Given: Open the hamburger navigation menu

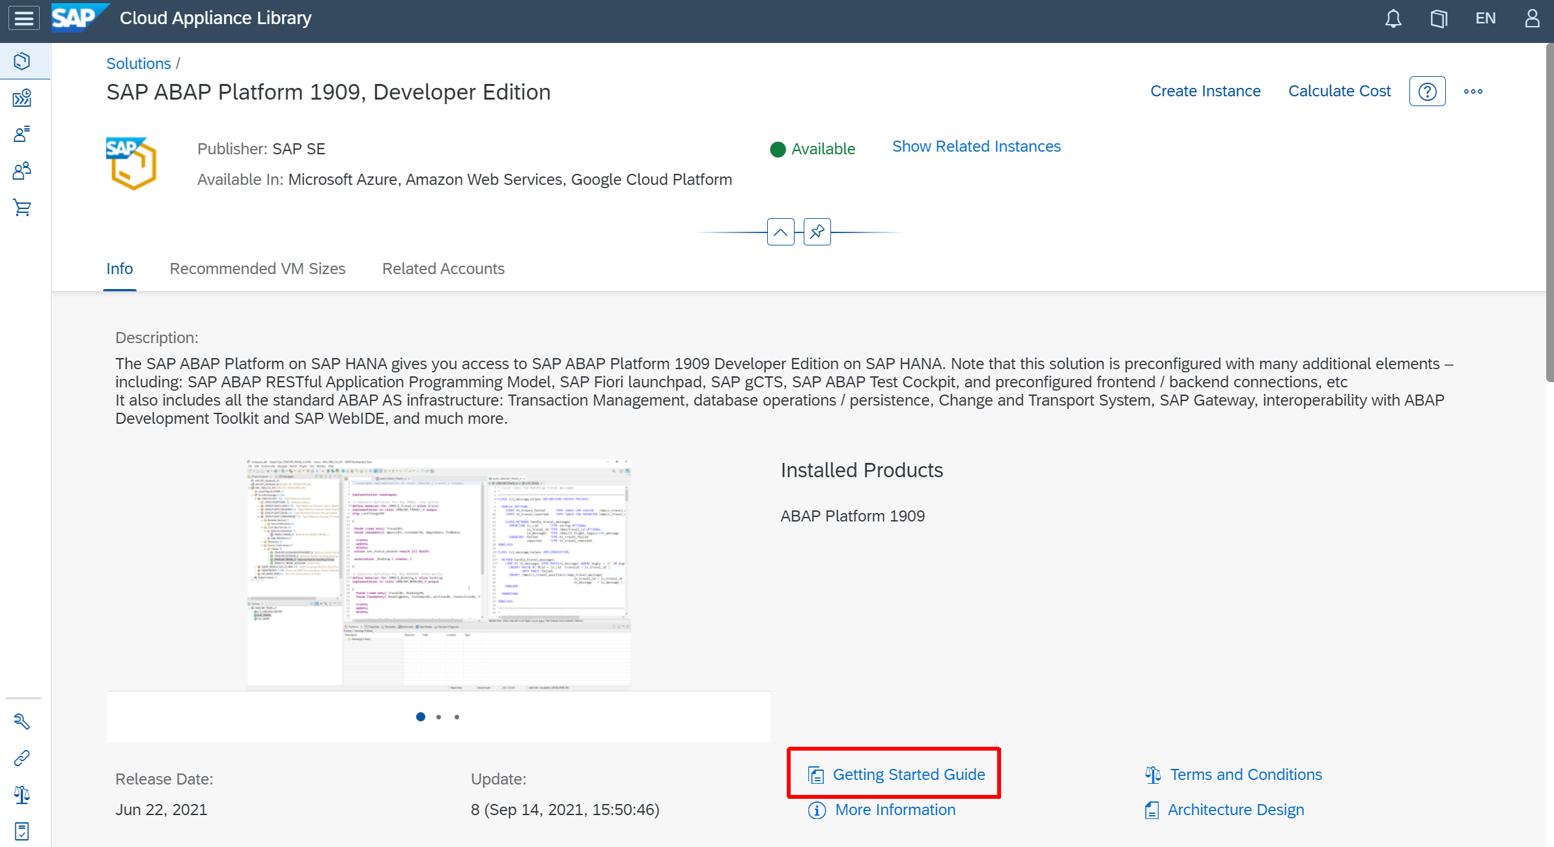Looking at the screenshot, I should pos(24,18).
